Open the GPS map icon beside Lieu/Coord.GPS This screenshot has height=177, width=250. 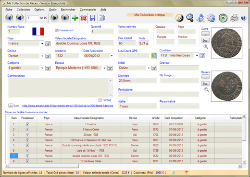(154, 56)
